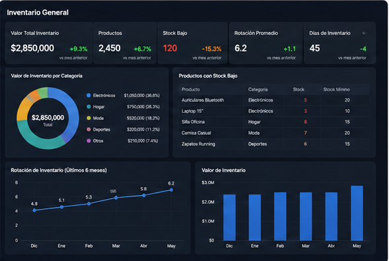Open the Zapatos Running row

[274, 144]
